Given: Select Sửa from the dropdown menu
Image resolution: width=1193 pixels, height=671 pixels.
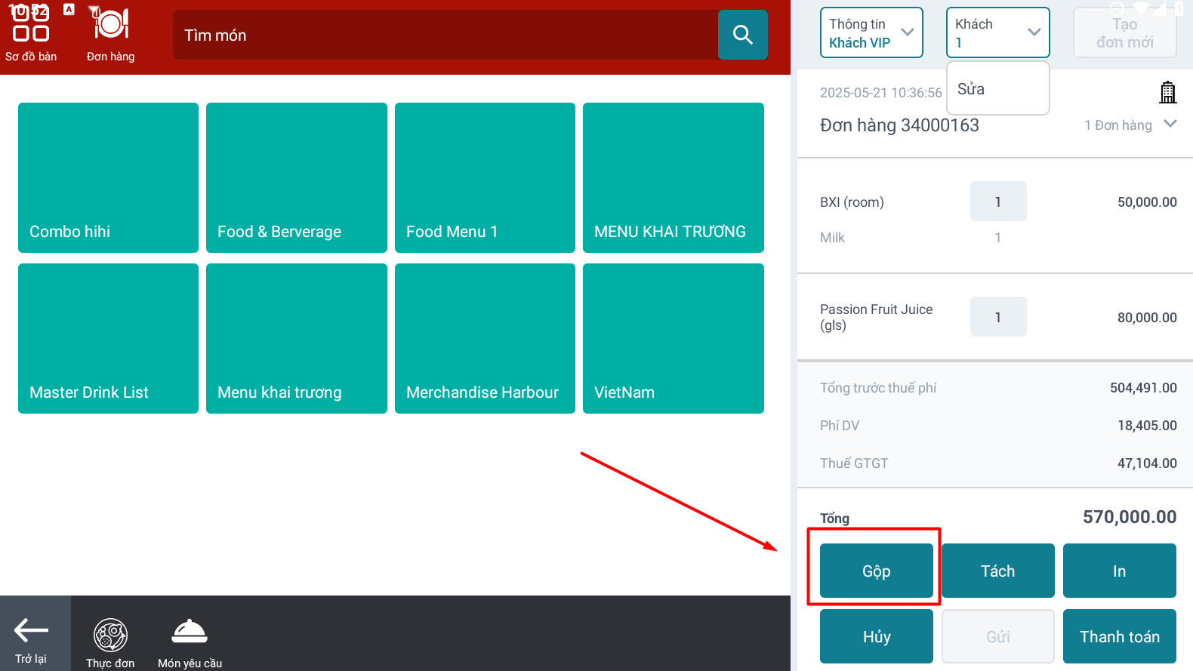Looking at the screenshot, I should [997, 89].
